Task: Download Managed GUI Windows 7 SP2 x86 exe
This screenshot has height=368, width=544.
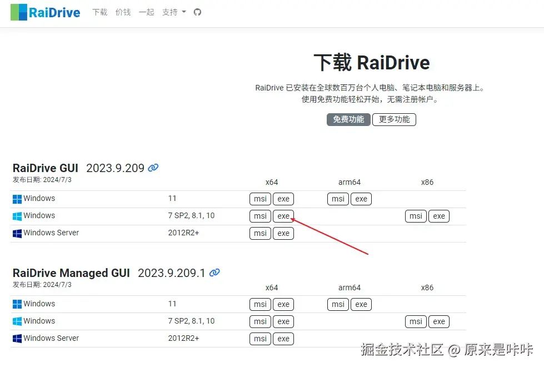Action: [439, 321]
